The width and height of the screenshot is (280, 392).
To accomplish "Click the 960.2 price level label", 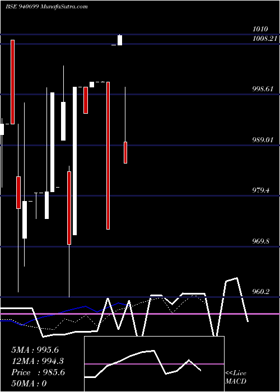I will tap(261, 292).
